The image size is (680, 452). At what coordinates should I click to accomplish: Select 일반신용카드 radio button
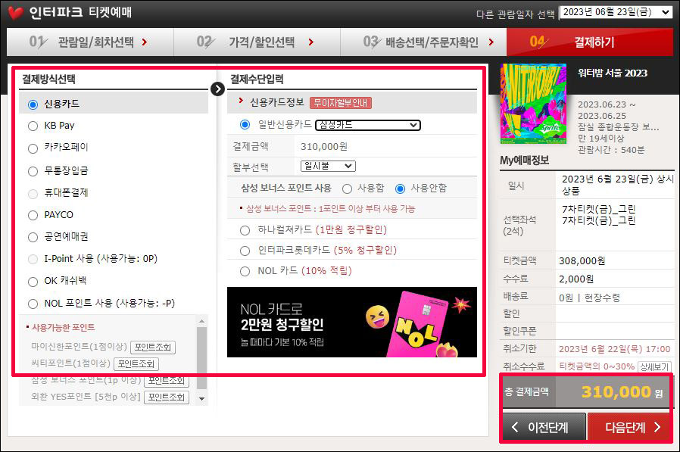click(245, 125)
